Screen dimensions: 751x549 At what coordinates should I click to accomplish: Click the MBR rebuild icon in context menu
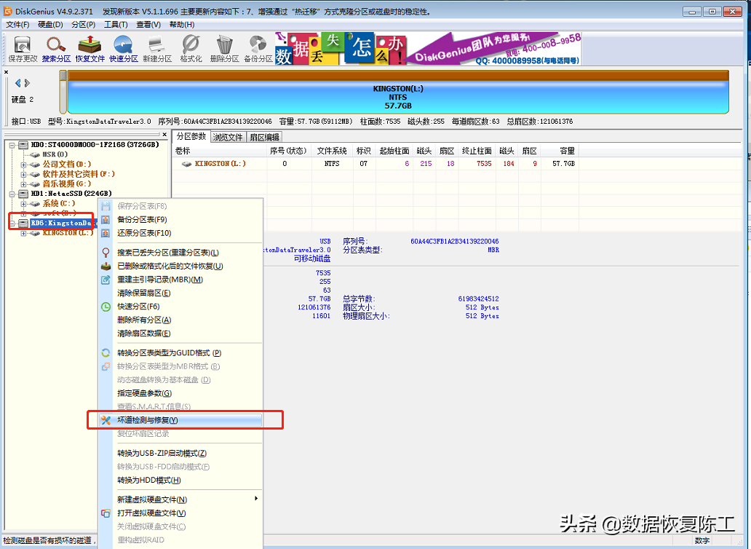pos(106,280)
